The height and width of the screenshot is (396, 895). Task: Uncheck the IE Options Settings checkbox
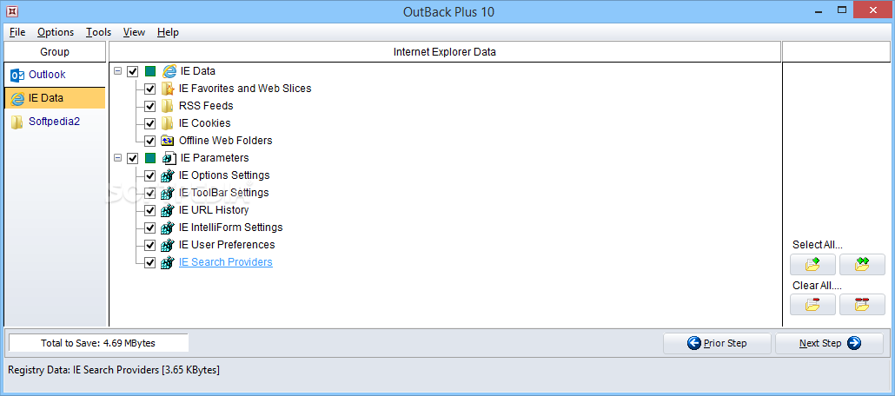pos(150,175)
